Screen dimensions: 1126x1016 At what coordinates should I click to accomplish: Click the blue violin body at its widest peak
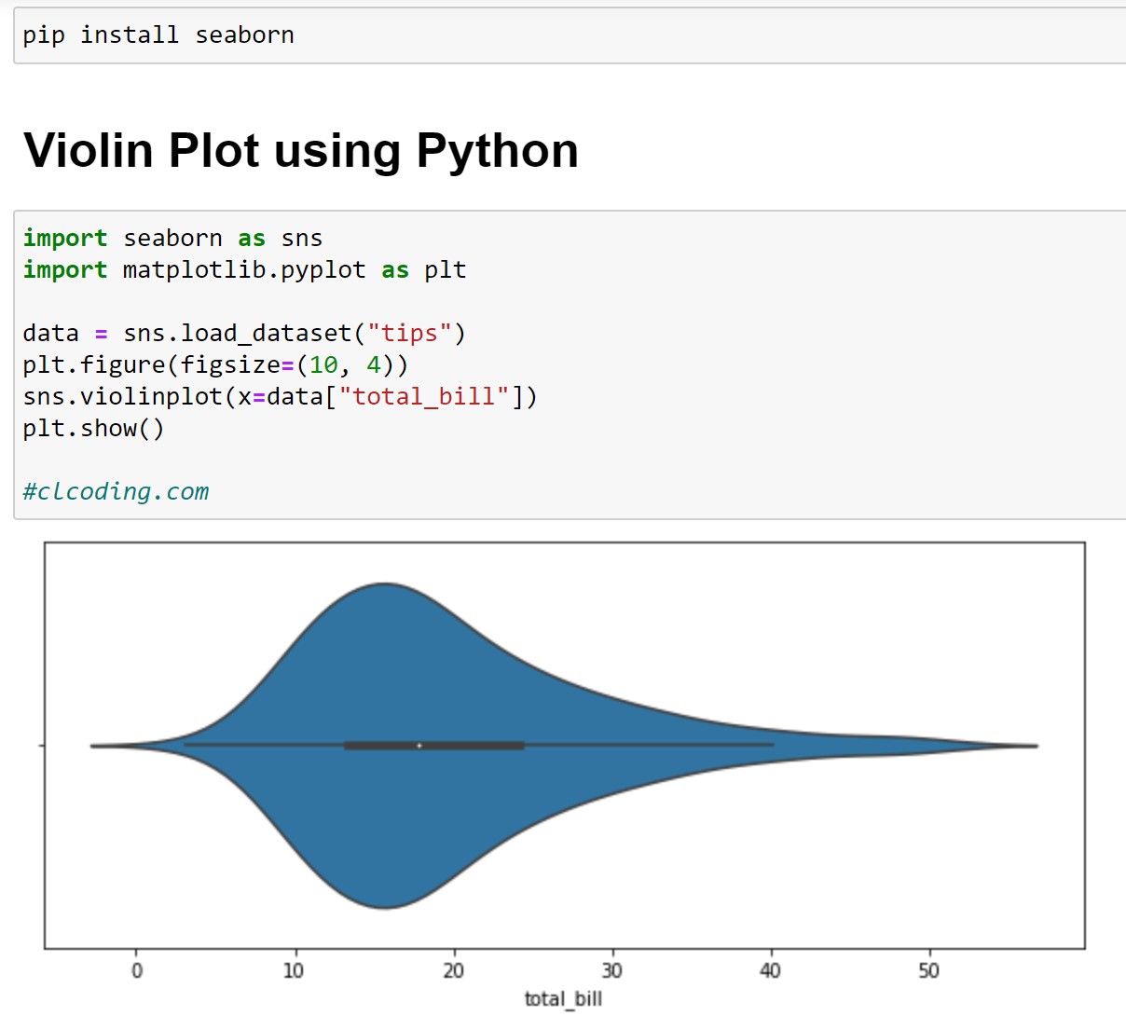click(384, 652)
